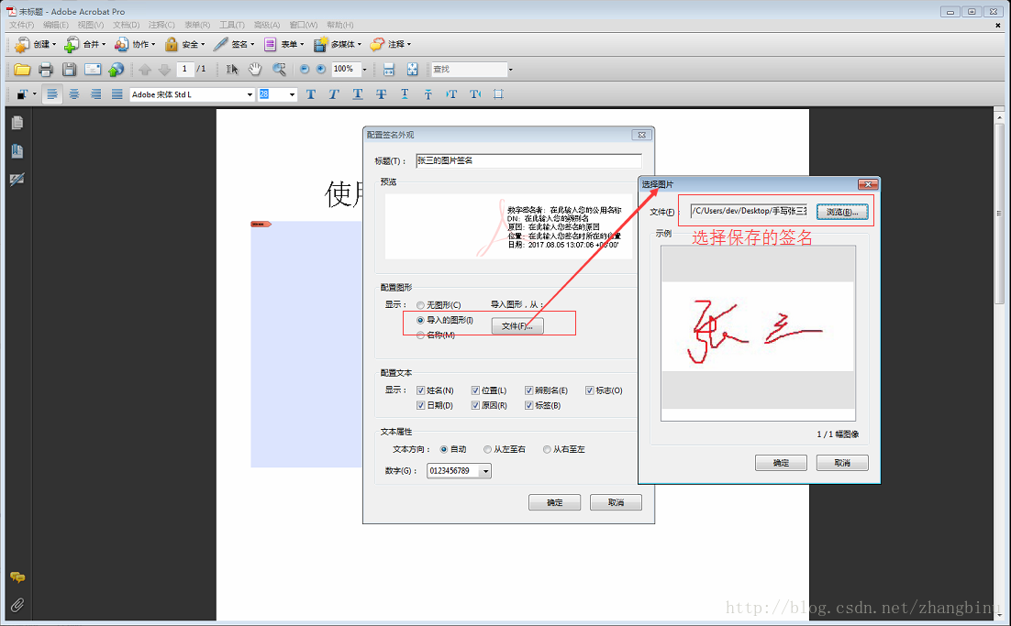Open the 文档(D) menu

point(126,25)
